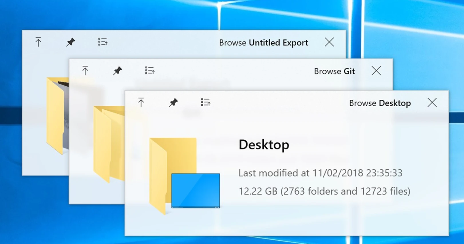Screen dimensions: 464x244
Task: Select the Untitled Export folder thumbnail
Action: [x=57, y=114]
